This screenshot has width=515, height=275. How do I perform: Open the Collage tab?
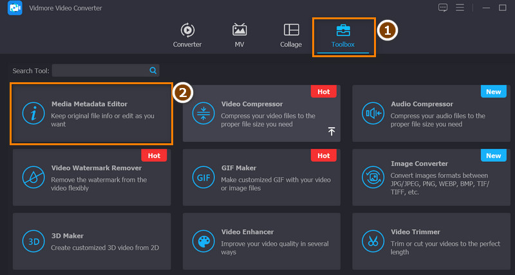[291, 35]
